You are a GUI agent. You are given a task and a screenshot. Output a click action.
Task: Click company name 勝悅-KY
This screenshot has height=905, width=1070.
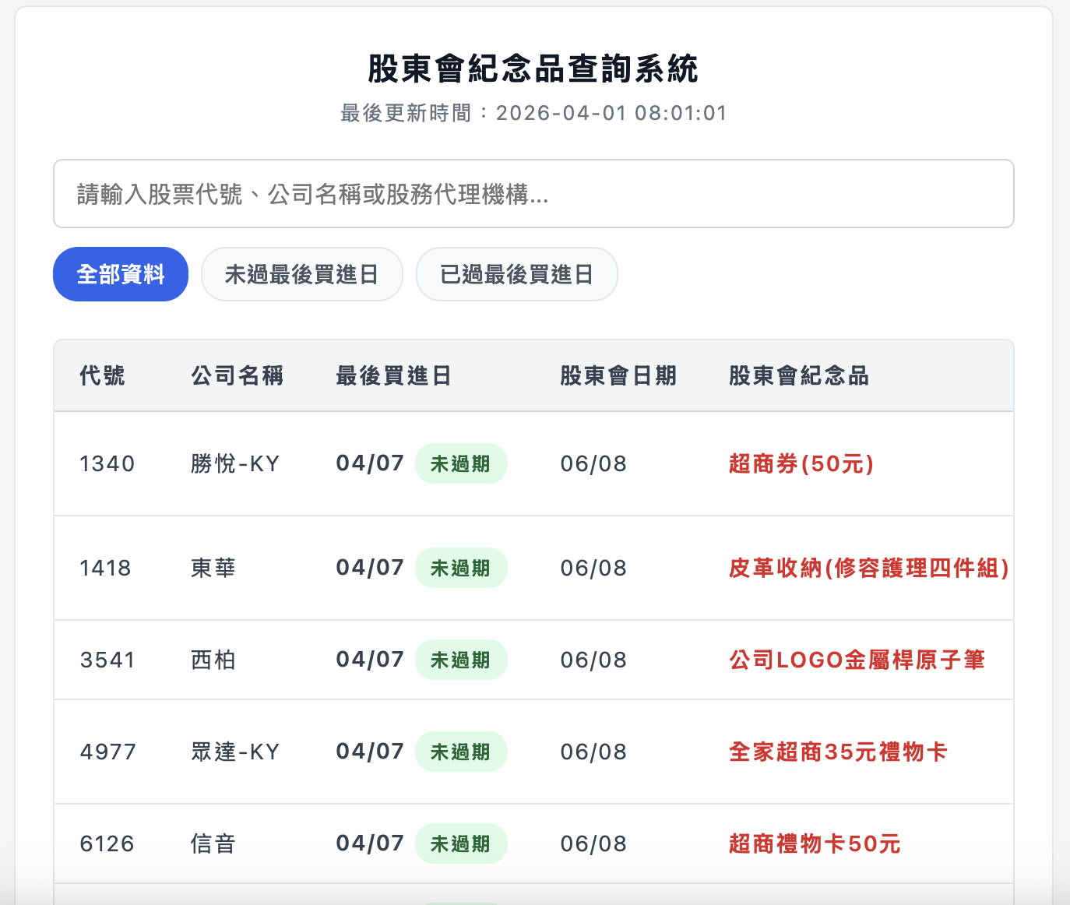pos(235,464)
